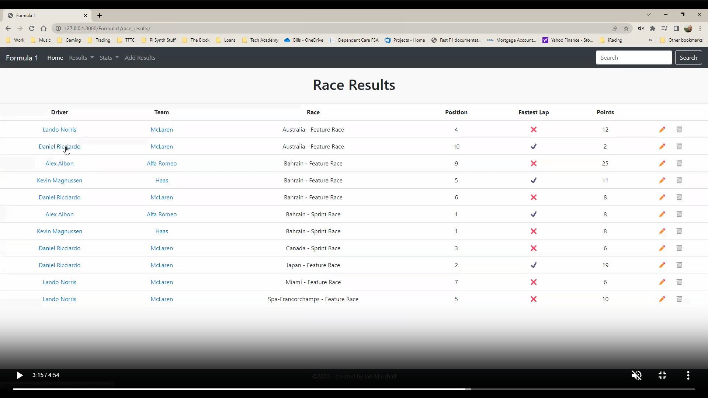Open the browser extensions puzzle icon

[x=653, y=28]
